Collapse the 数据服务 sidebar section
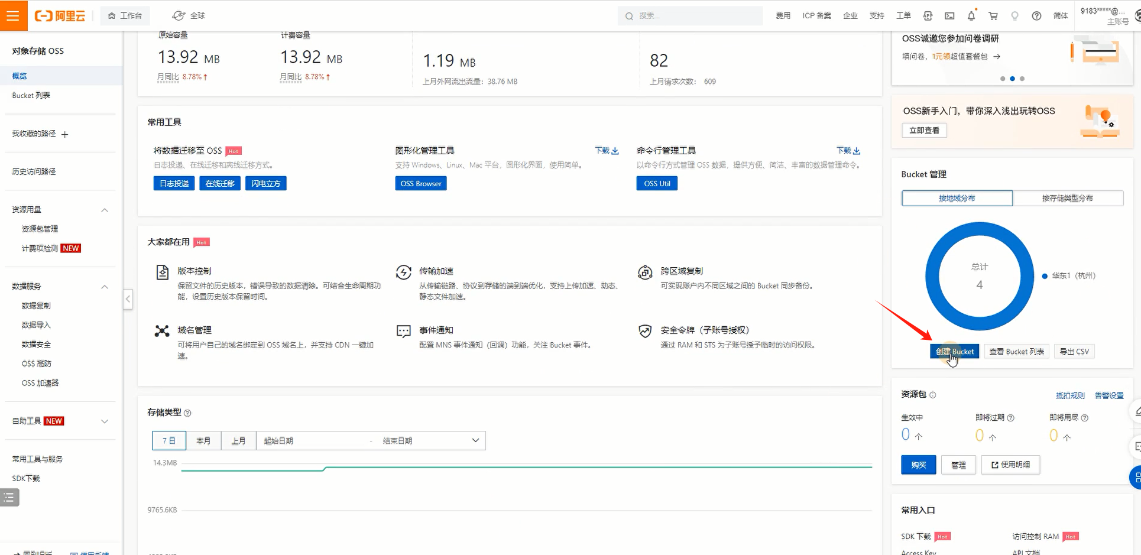The width and height of the screenshot is (1141, 555). click(105, 287)
